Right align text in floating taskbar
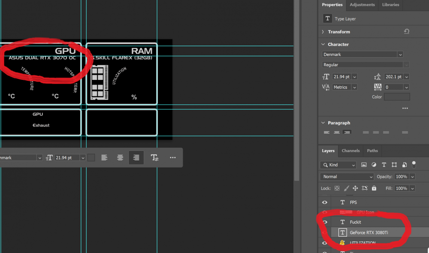 [x=136, y=158]
